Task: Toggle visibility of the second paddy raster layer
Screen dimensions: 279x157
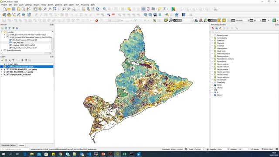Action: (4, 69)
